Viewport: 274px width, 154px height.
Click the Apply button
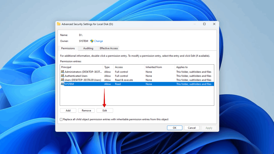click(x=209, y=128)
